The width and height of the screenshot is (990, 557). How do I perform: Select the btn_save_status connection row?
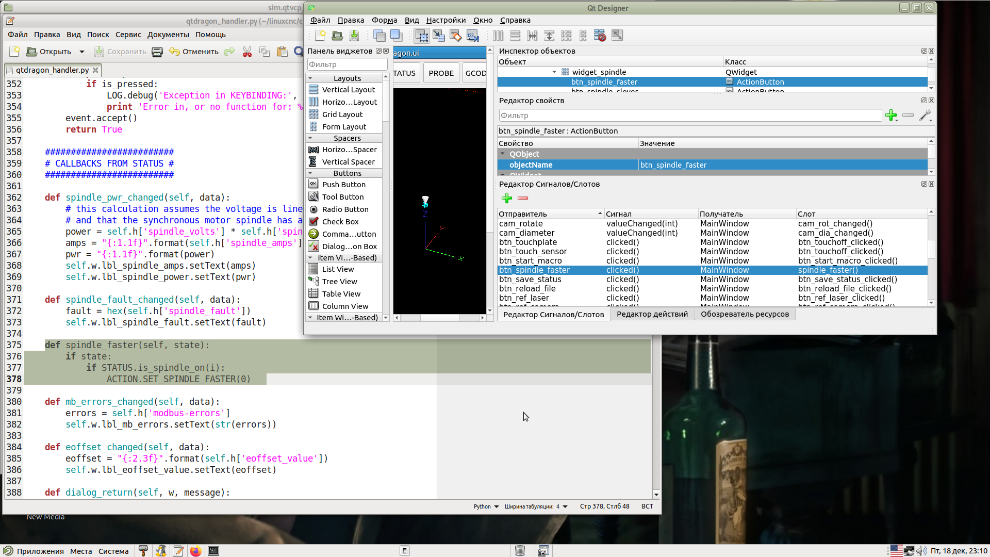point(712,280)
